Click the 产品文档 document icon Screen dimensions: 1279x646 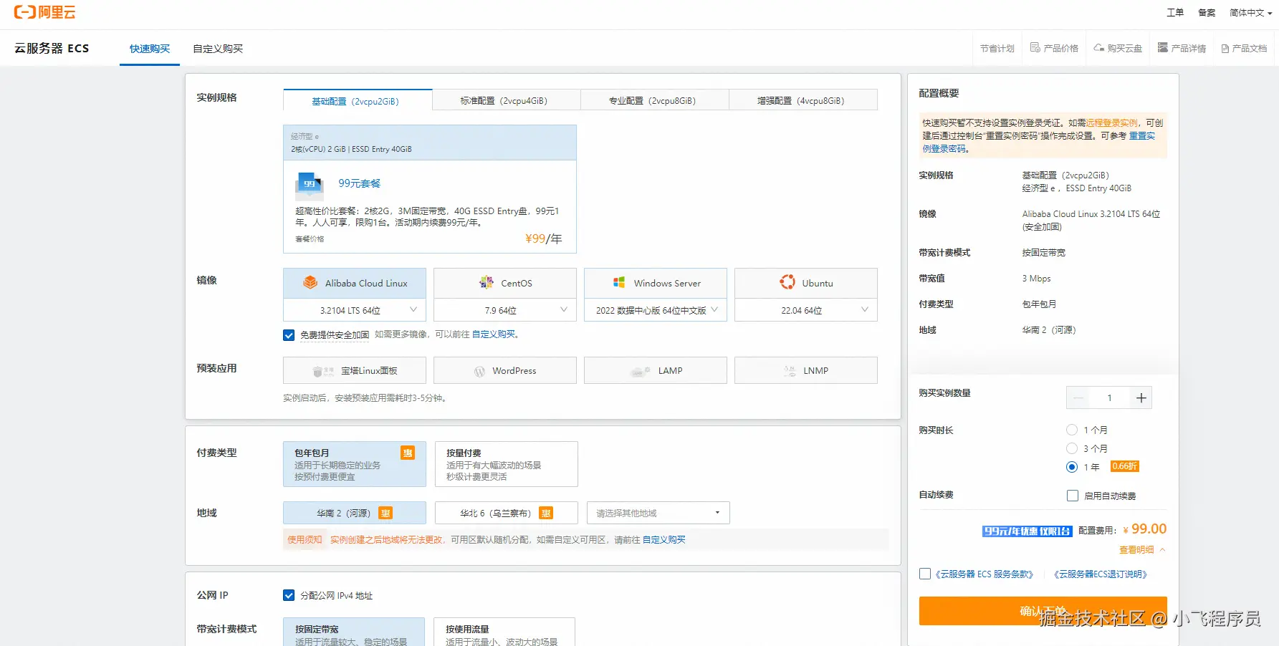(1225, 49)
